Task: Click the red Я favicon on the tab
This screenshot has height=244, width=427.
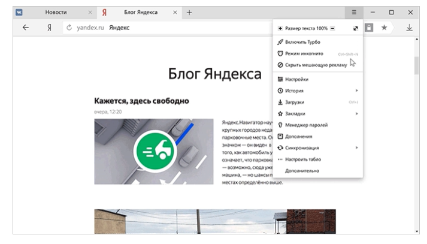Action: tap(104, 13)
